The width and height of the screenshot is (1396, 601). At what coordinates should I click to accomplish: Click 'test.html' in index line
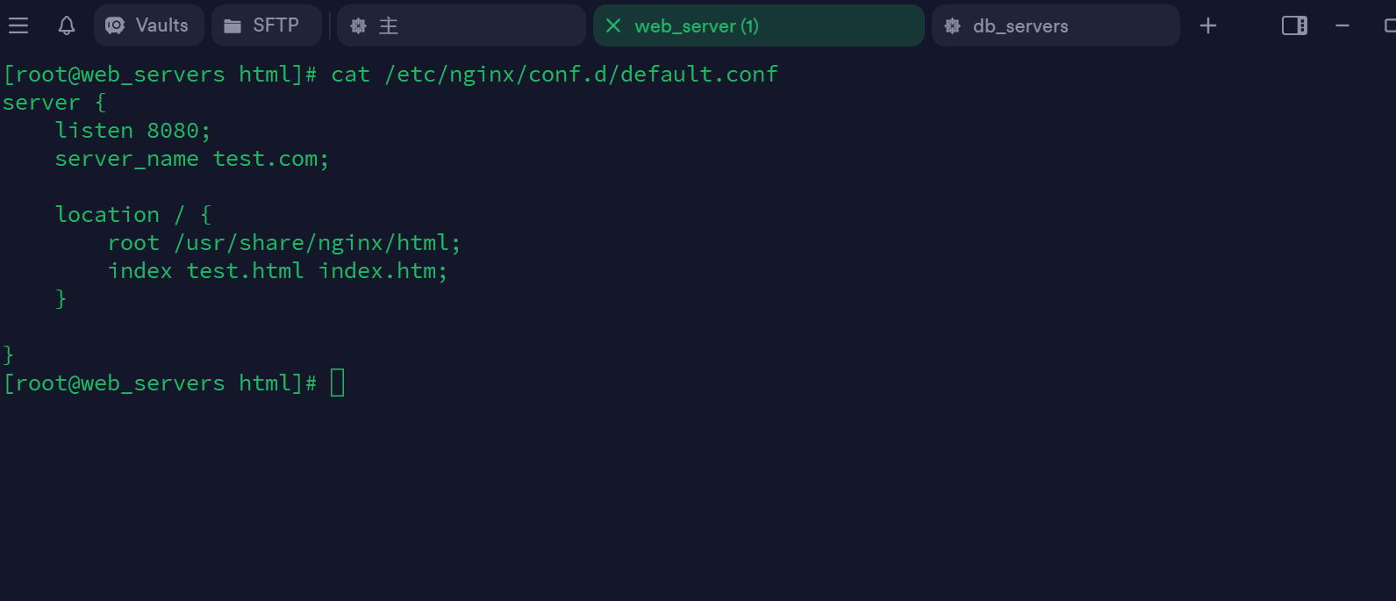tap(245, 271)
